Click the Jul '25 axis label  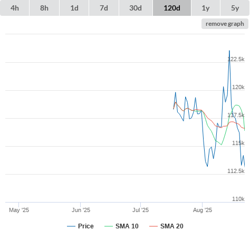tap(140, 210)
